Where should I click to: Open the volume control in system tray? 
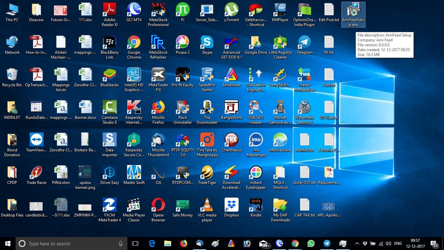(388, 243)
